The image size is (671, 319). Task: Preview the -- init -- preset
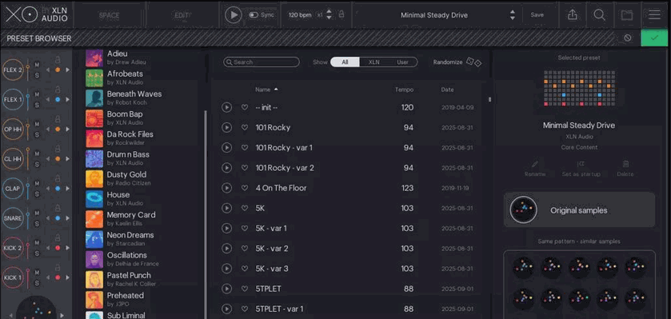pyautogui.click(x=226, y=107)
